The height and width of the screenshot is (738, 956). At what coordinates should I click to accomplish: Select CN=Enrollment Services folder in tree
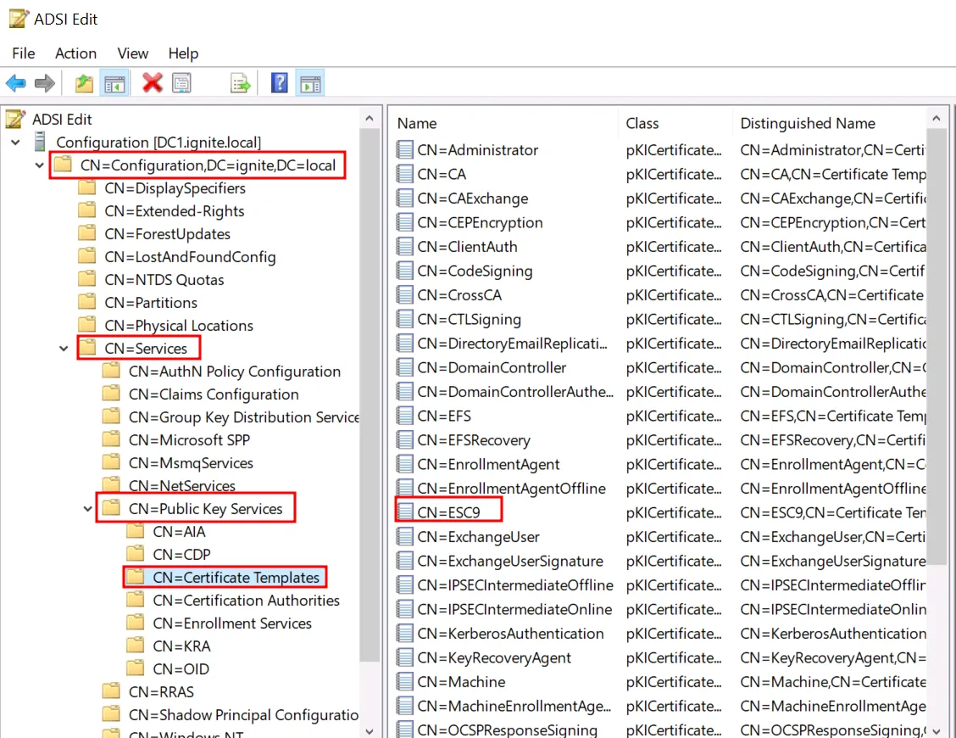point(232,623)
